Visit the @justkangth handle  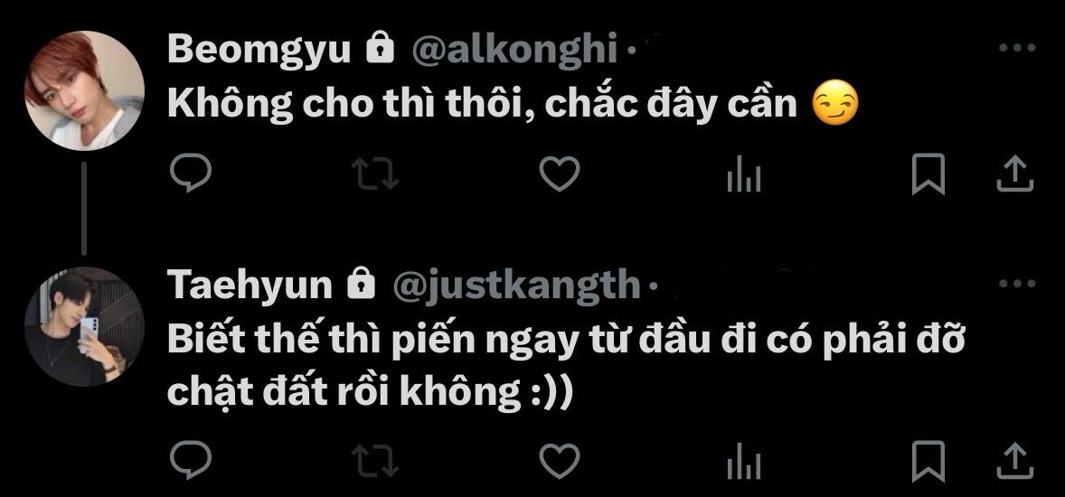516,286
